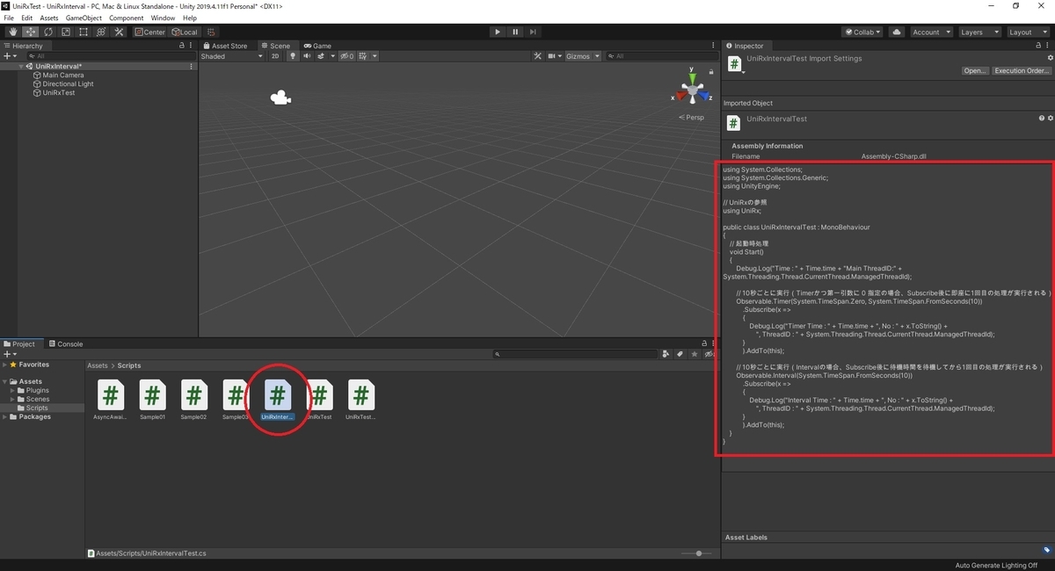This screenshot has width=1055, height=571.
Task: Open the Layers dropdown
Action: (979, 32)
